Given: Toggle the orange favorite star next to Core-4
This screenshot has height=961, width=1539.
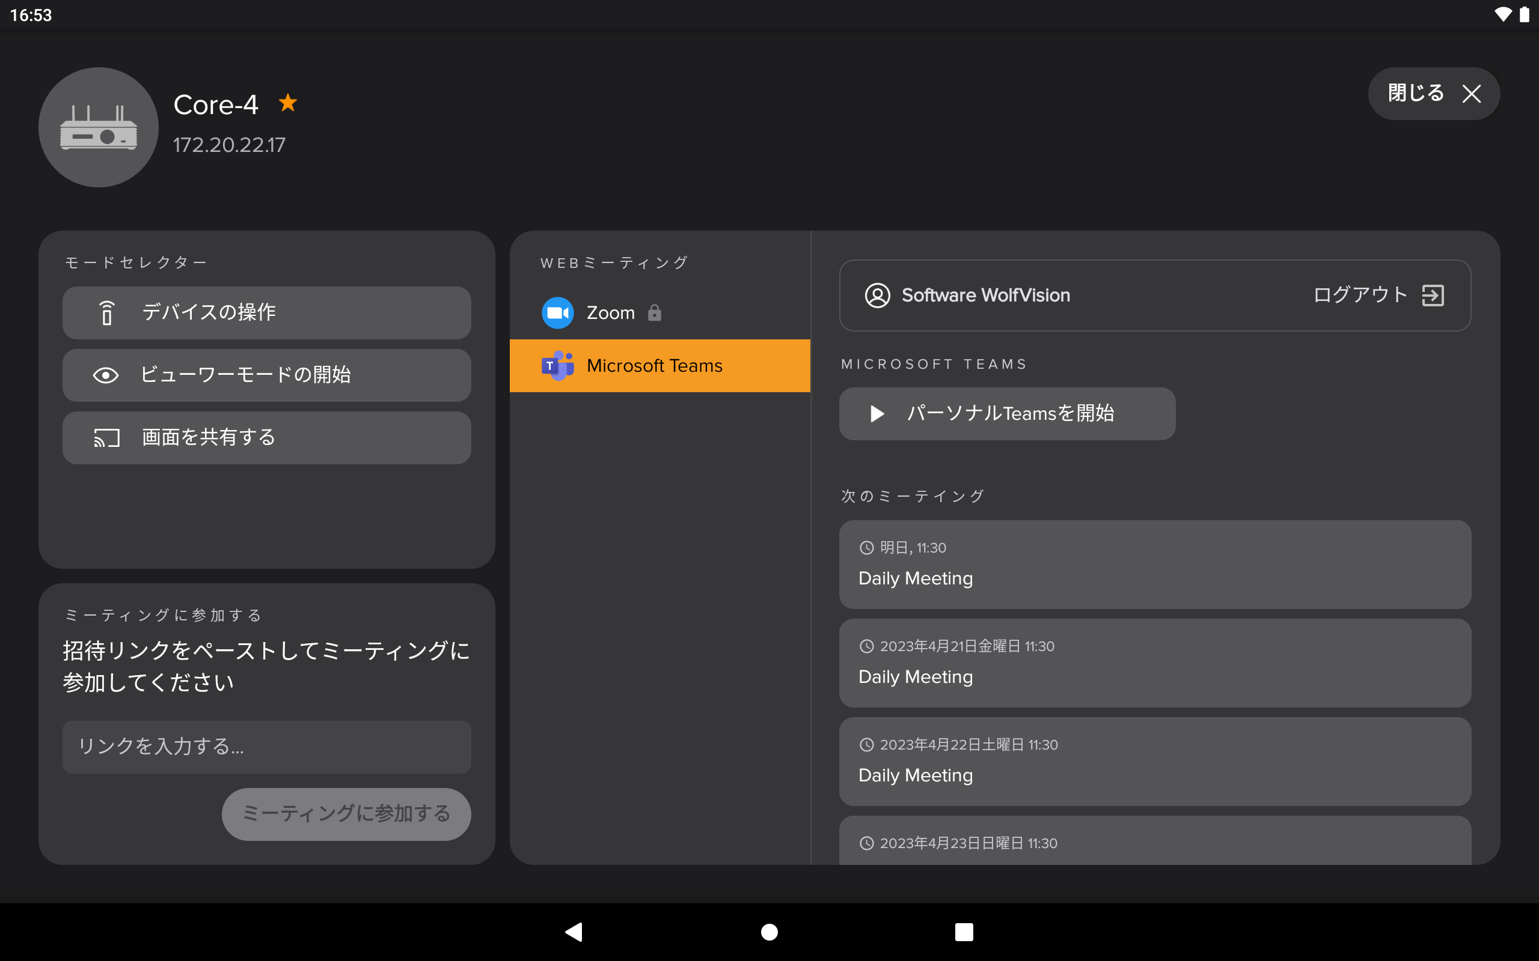Looking at the screenshot, I should (x=288, y=102).
